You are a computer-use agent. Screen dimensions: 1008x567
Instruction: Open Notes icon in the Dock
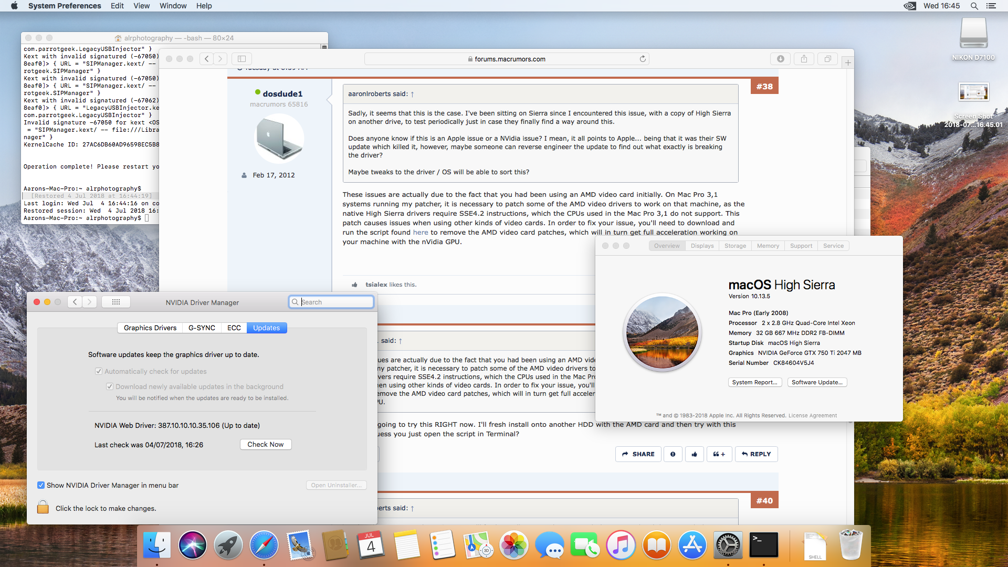coord(407,545)
